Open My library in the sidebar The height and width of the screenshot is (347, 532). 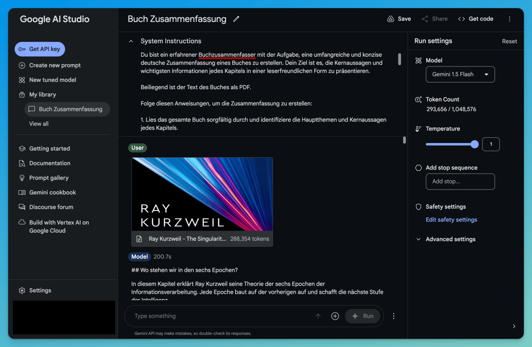tap(37, 95)
